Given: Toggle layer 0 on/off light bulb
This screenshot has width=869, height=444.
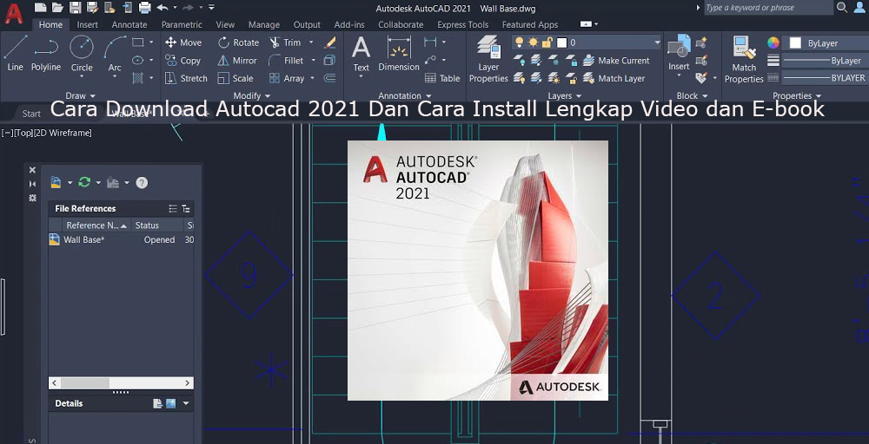Looking at the screenshot, I should click(519, 42).
